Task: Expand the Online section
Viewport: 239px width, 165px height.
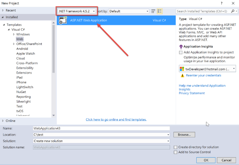Action: click(x=3, y=121)
